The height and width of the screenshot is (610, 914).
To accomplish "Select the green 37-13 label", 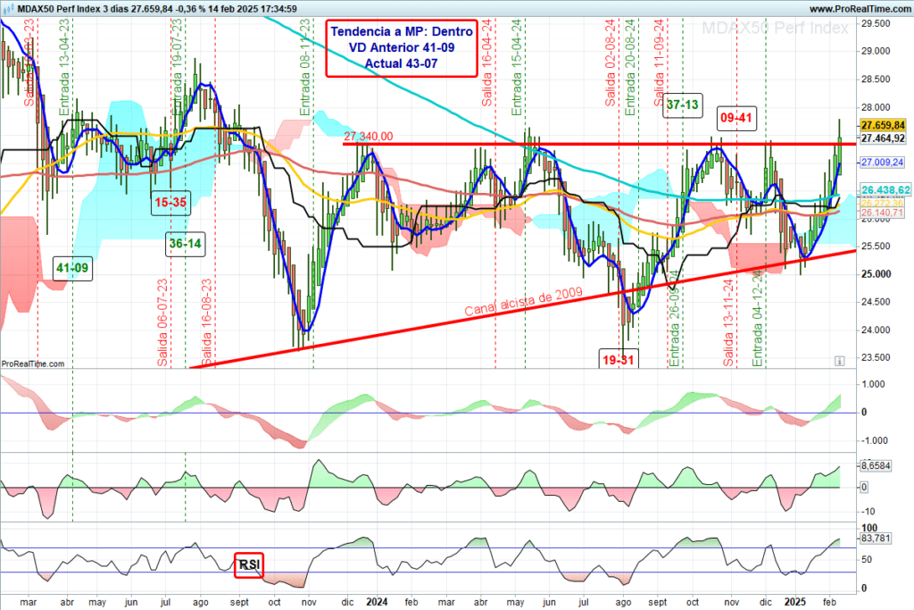I will click(682, 105).
